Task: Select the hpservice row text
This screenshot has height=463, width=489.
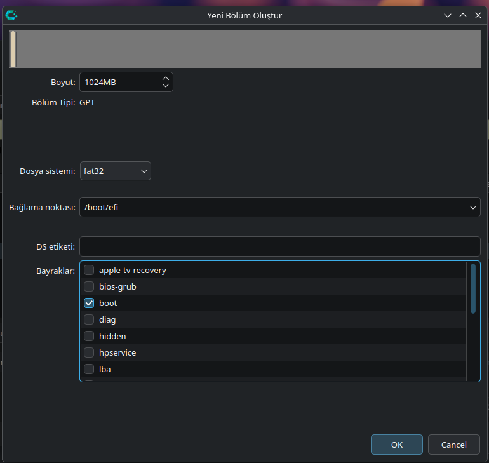Action: pos(117,352)
